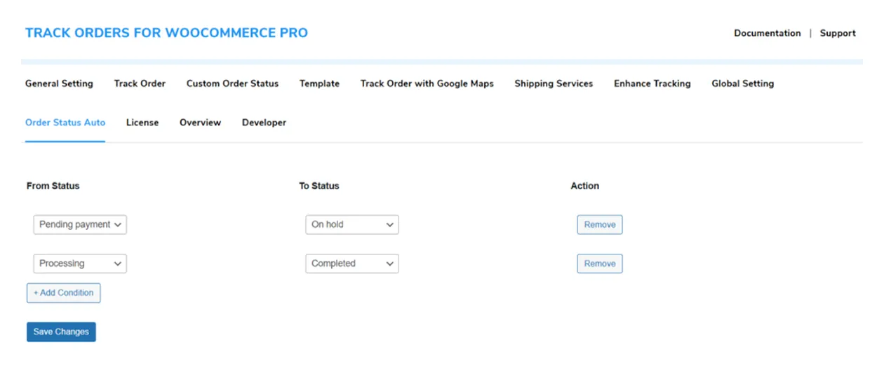
Task: Open the Enhance Tracking tab
Action: [x=652, y=83]
